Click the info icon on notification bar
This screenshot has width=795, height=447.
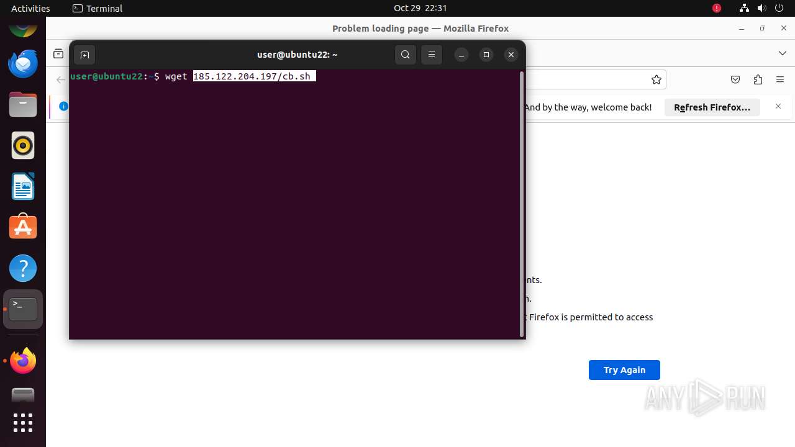click(x=63, y=106)
